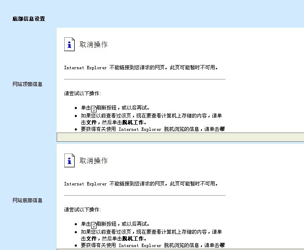This screenshot has width=304, height=250.
Task: Click the Internet Explorer error message in bottom frame
Action: 141,184
